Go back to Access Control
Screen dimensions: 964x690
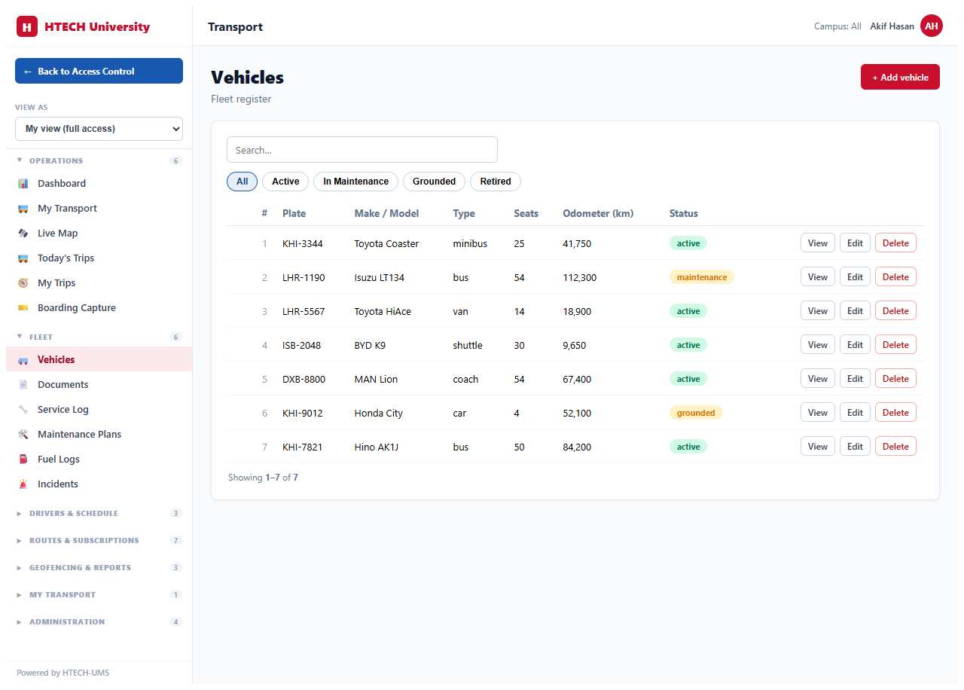point(99,71)
